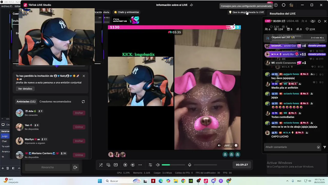
Task: Select the Juego scene in OBS
Action: (x=5, y=136)
